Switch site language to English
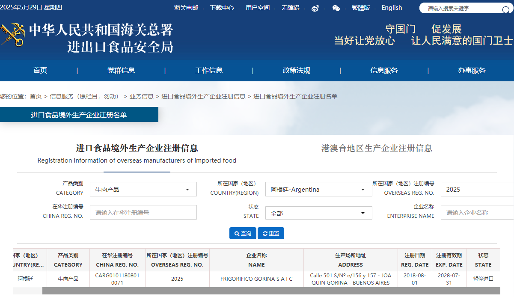Screen dimensions: 514x297 pos(392,8)
